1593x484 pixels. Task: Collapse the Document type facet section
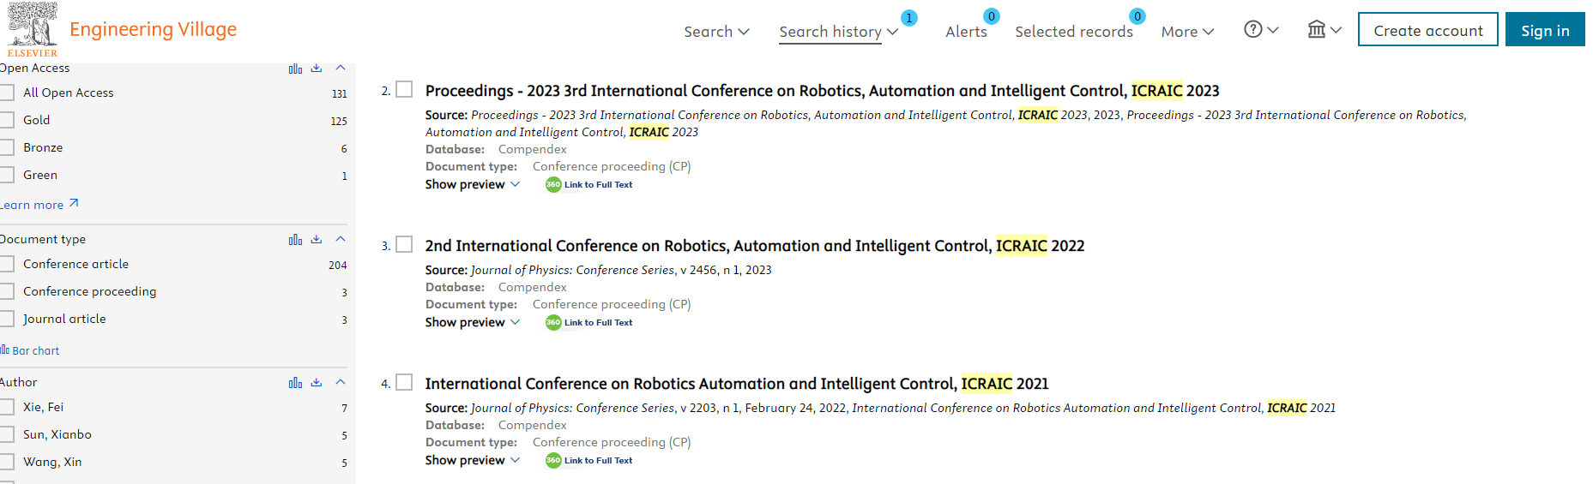click(x=341, y=239)
